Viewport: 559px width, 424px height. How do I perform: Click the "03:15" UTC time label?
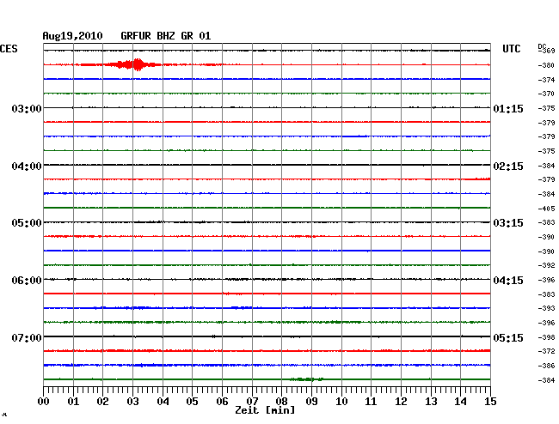click(x=508, y=223)
